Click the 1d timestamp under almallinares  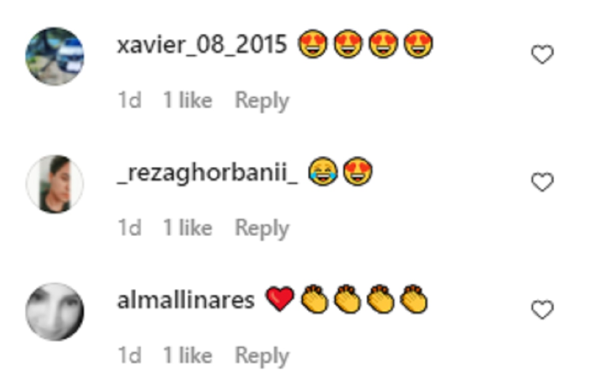coord(129,356)
